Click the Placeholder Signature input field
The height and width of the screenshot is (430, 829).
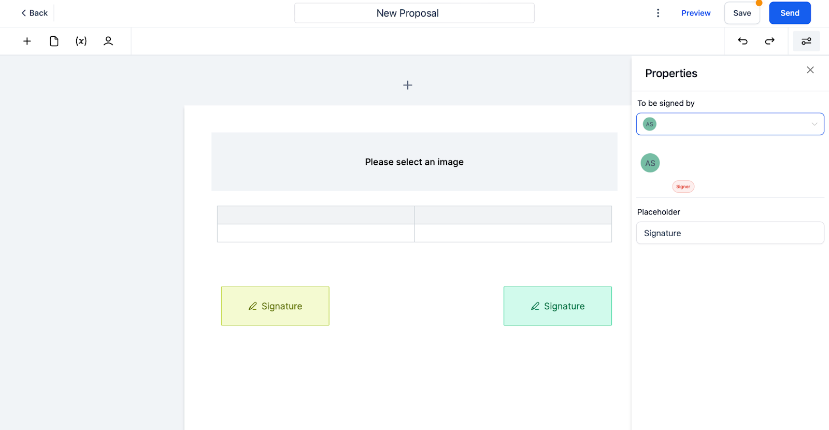730,233
